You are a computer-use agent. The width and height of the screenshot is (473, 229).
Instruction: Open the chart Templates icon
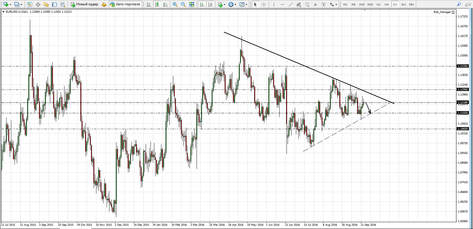[x=242, y=4]
